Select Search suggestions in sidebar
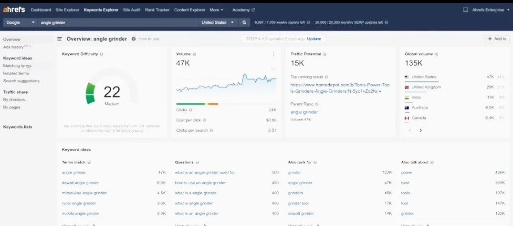513x226 pixels. coord(21,81)
